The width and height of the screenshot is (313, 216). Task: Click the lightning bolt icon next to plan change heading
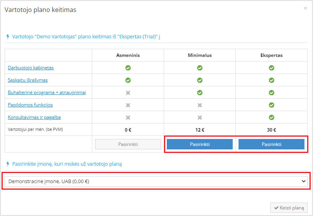point(8,37)
